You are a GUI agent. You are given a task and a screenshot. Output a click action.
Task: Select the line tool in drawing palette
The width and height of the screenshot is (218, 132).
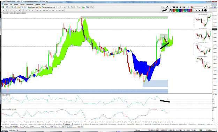171,7
